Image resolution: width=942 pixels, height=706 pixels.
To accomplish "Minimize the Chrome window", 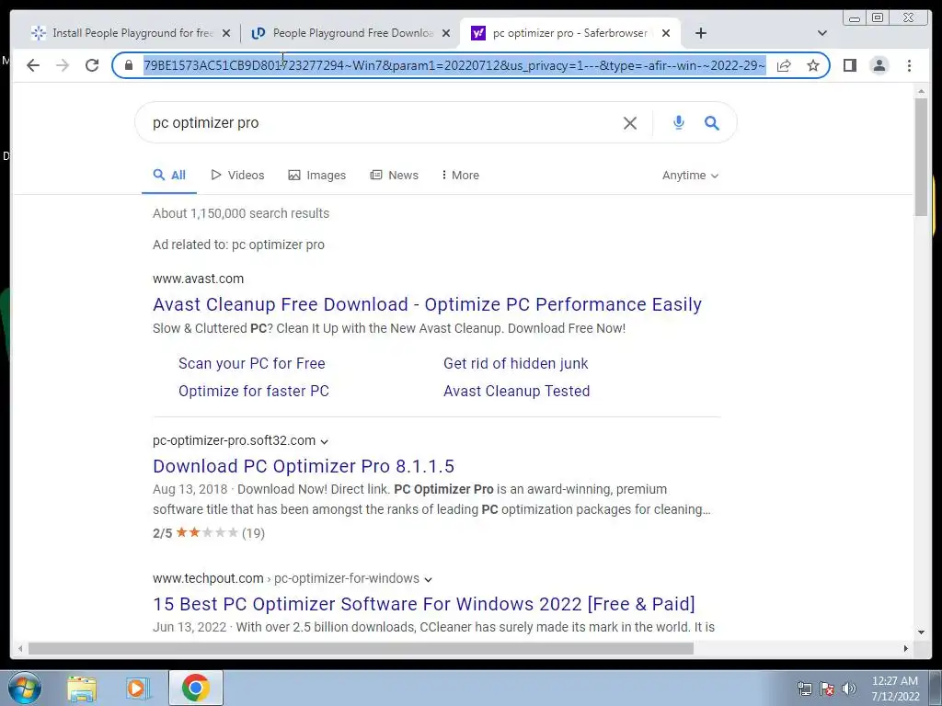I will [x=855, y=17].
